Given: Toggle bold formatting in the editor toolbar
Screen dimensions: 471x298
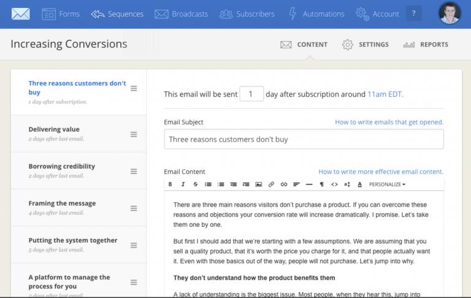Looking at the screenshot, I should pos(171,184).
